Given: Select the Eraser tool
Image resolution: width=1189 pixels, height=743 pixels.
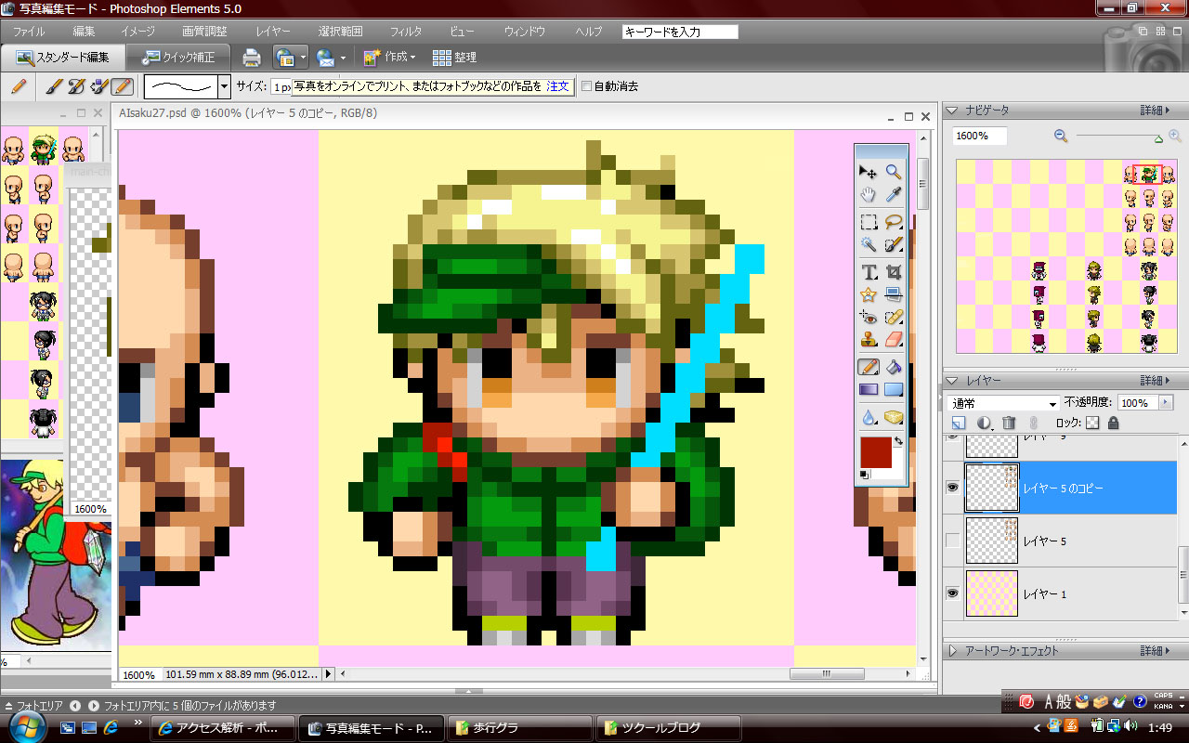Looking at the screenshot, I should [894, 339].
